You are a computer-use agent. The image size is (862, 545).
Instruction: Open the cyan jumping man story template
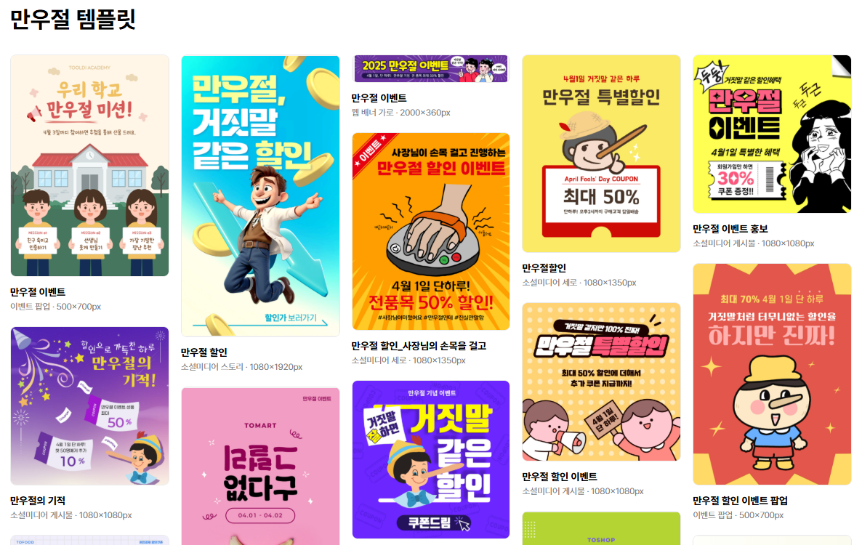click(261, 195)
